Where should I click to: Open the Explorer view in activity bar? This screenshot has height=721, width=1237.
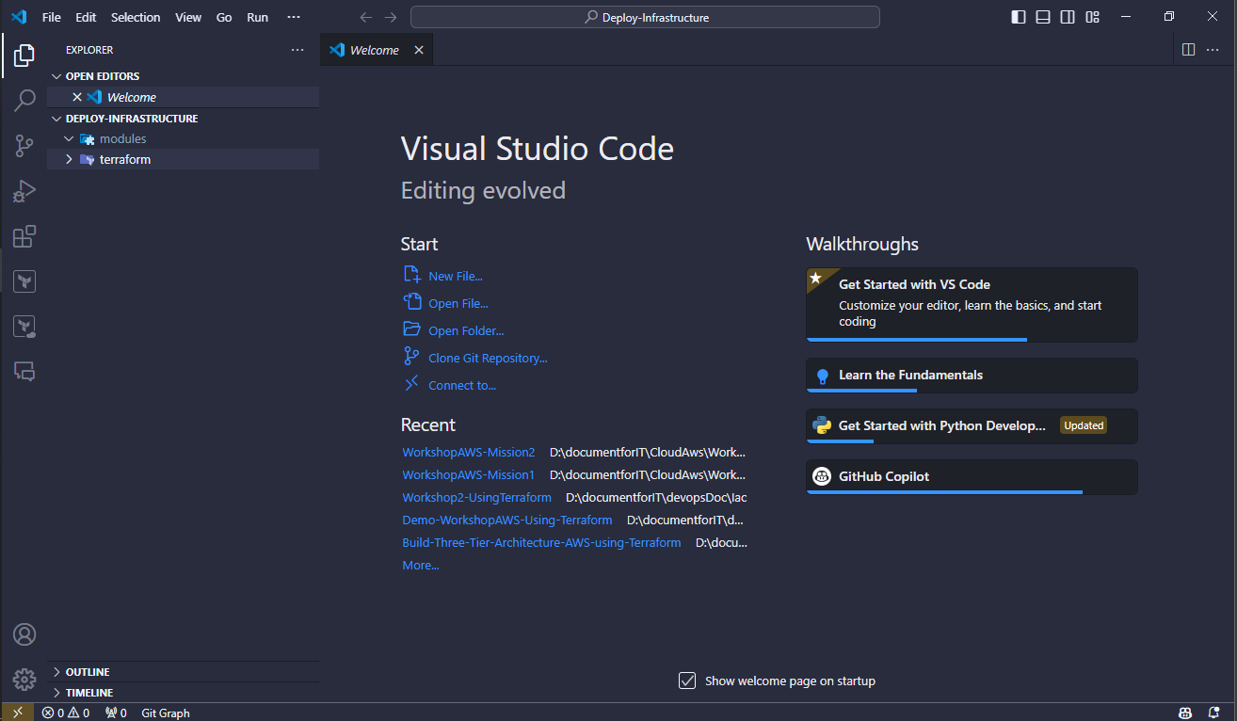24,56
